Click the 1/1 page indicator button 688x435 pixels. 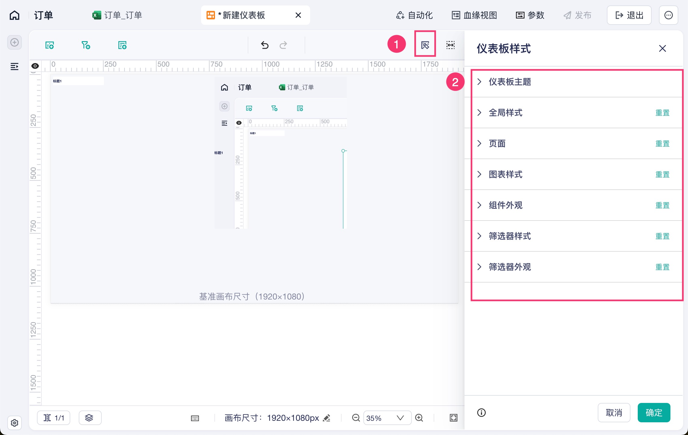54,418
